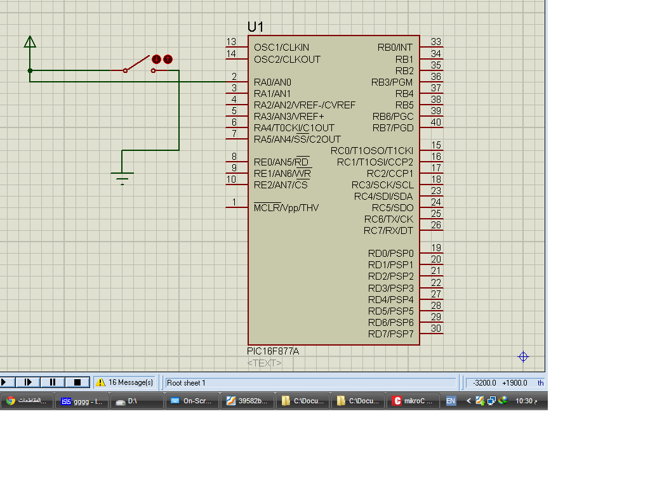Click the RB0/INT pin label
Screen dimensions: 650x487
395,47
